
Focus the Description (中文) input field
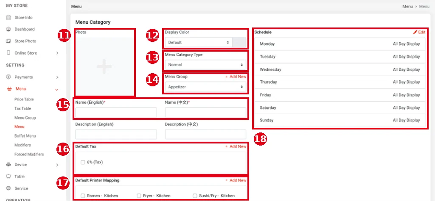(205, 135)
